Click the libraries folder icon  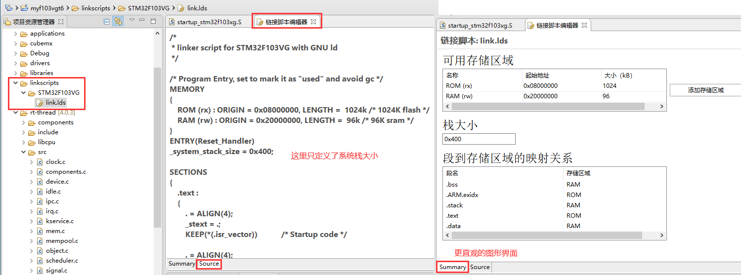[24, 73]
